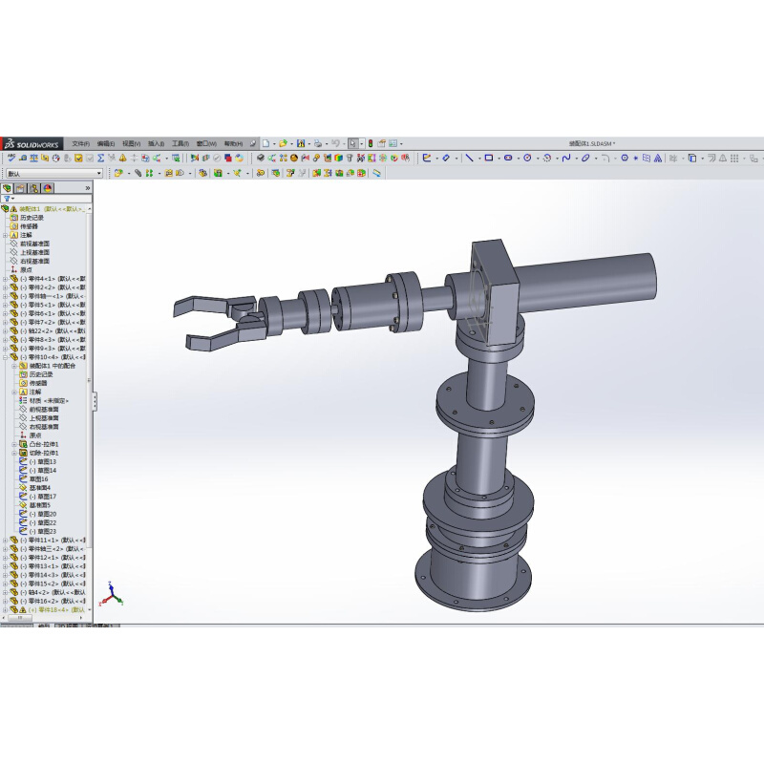Expand the top-level 注解 annotations node
Screen dimensions: 764x764
(6, 235)
